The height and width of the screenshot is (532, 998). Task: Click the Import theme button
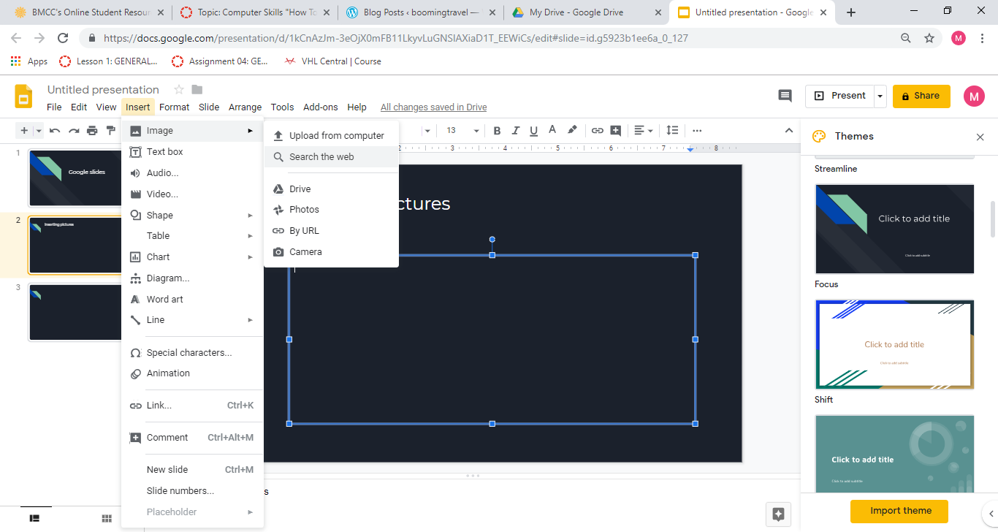tap(900, 511)
